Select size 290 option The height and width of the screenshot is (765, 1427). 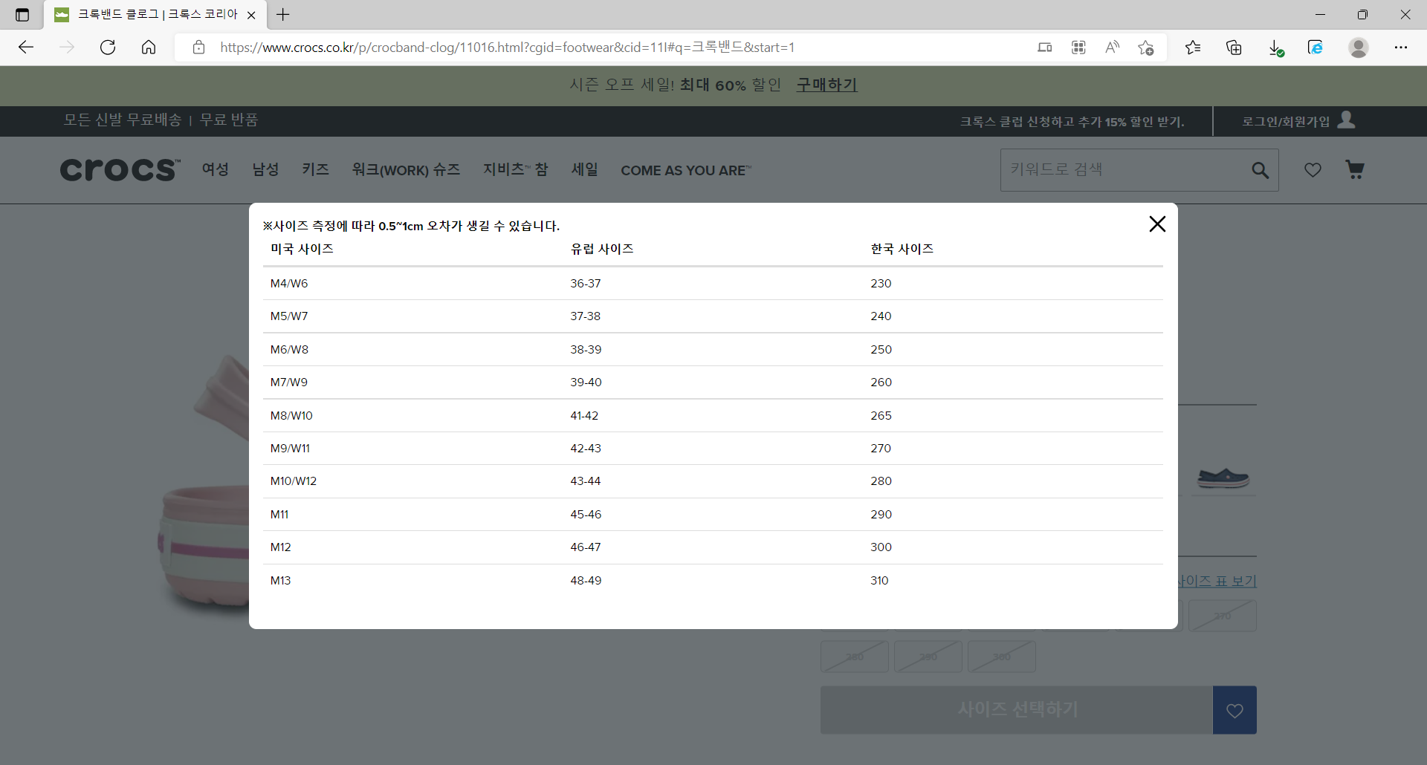928,657
